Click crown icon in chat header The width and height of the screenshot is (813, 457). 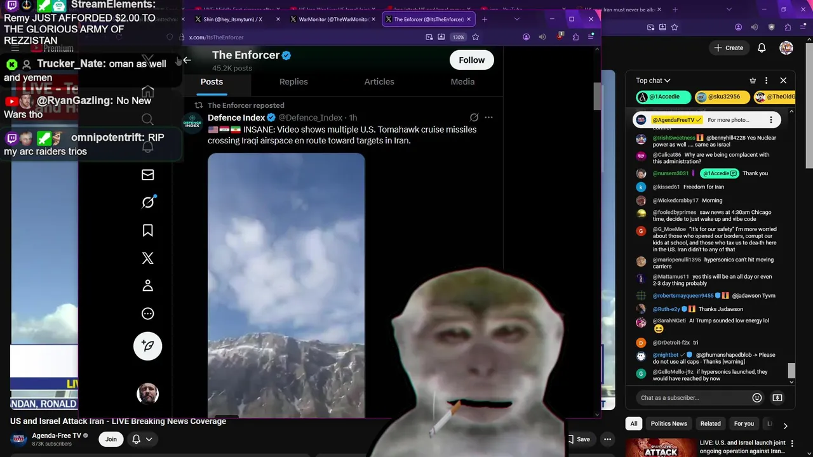[x=753, y=81]
